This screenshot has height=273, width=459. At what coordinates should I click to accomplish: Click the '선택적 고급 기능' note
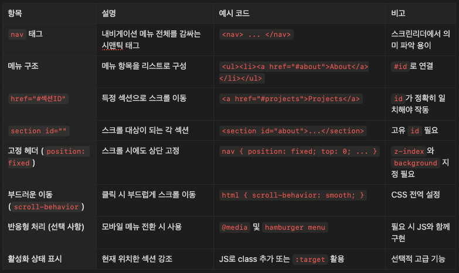tap(419, 259)
